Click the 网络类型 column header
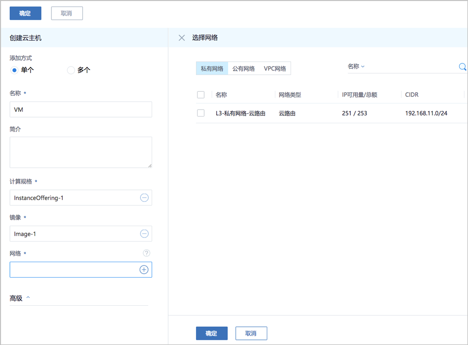 tap(290, 95)
